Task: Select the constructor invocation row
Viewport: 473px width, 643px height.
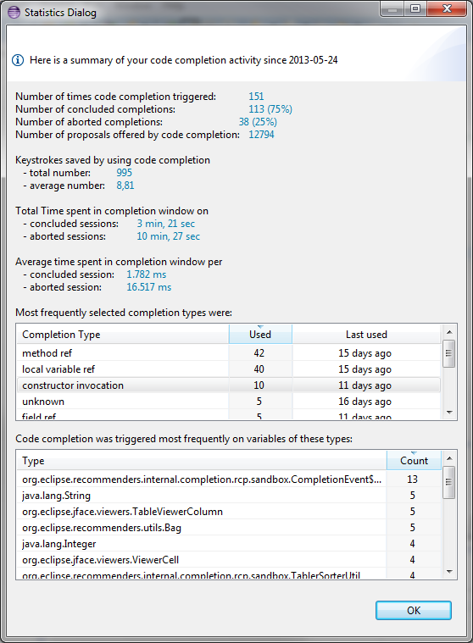Action: (x=229, y=385)
